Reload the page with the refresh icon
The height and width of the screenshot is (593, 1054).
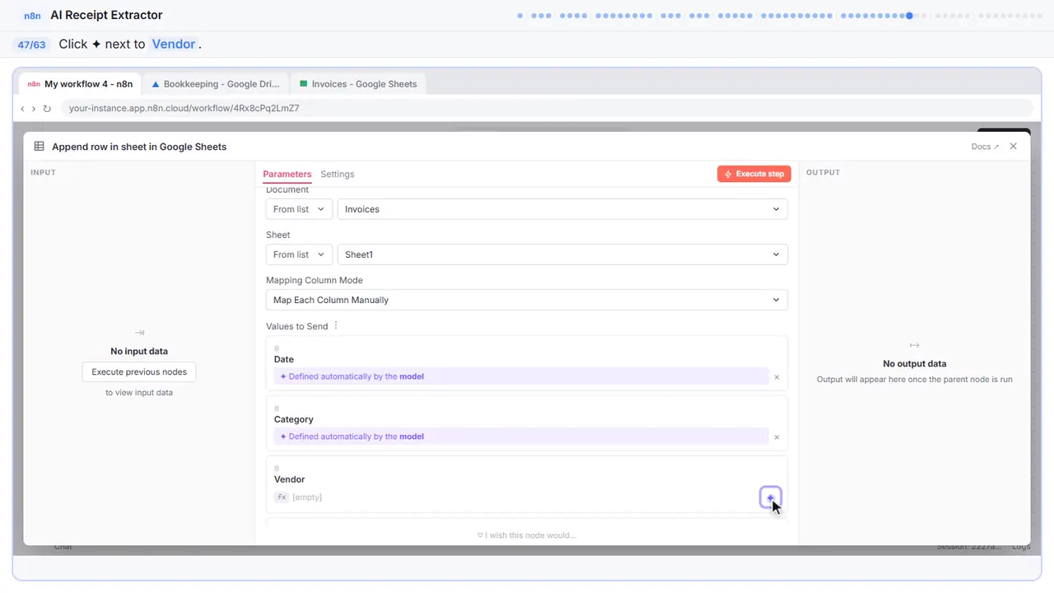coord(47,109)
